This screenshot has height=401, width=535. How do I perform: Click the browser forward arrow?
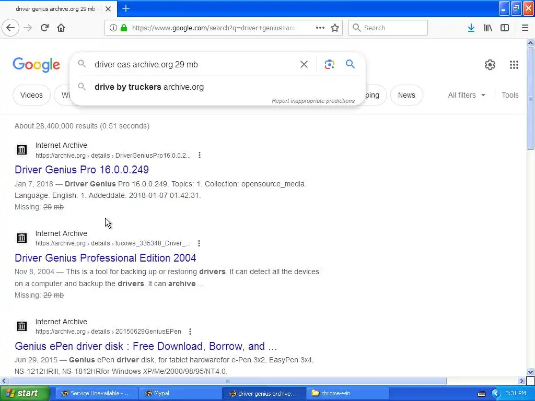tap(28, 28)
